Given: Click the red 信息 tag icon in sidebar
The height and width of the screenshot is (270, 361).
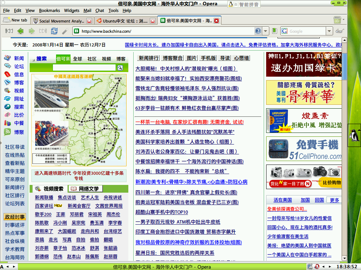Looking at the screenshot, I should point(7,74).
